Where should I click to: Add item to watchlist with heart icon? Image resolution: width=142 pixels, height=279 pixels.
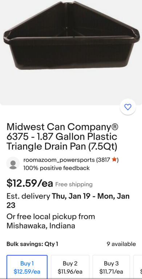pyautogui.click(x=128, y=107)
